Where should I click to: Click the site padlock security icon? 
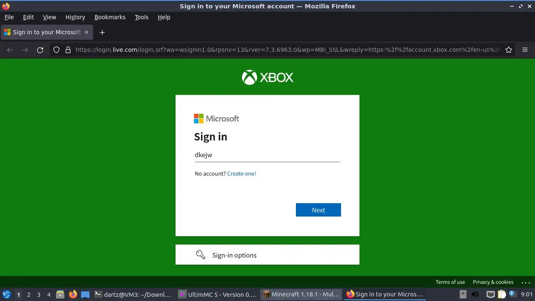point(68,50)
